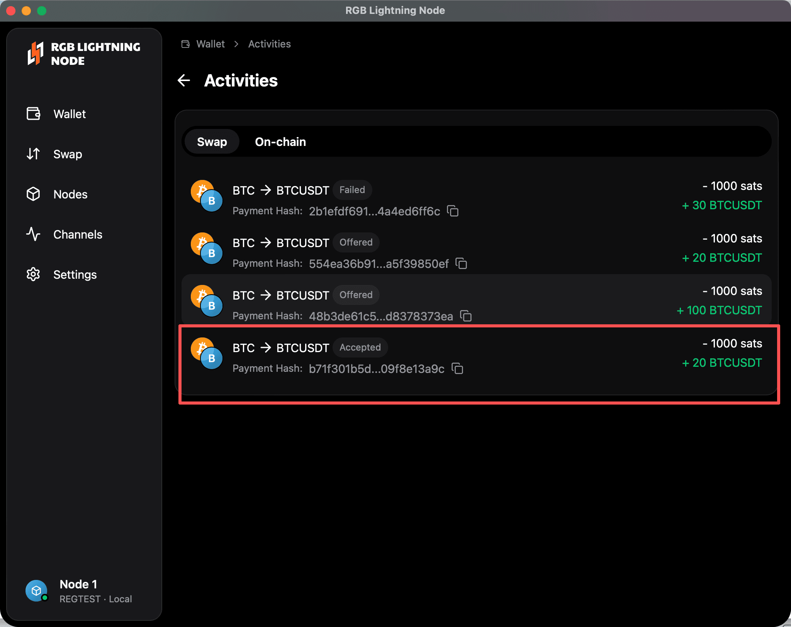The width and height of the screenshot is (791, 627).
Task: Go back with the arrow beside Activities
Action: click(184, 81)
